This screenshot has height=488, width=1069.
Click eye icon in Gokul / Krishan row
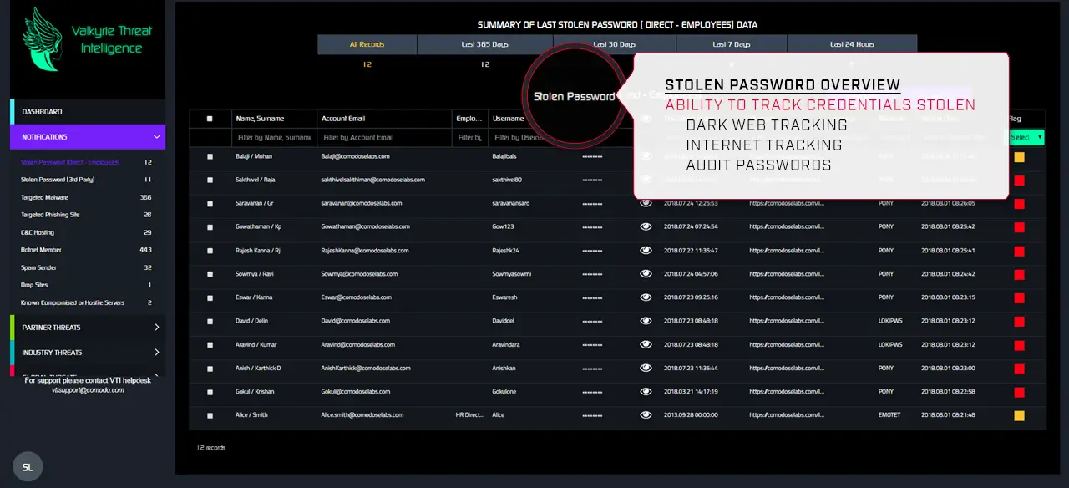pos(646,391)
